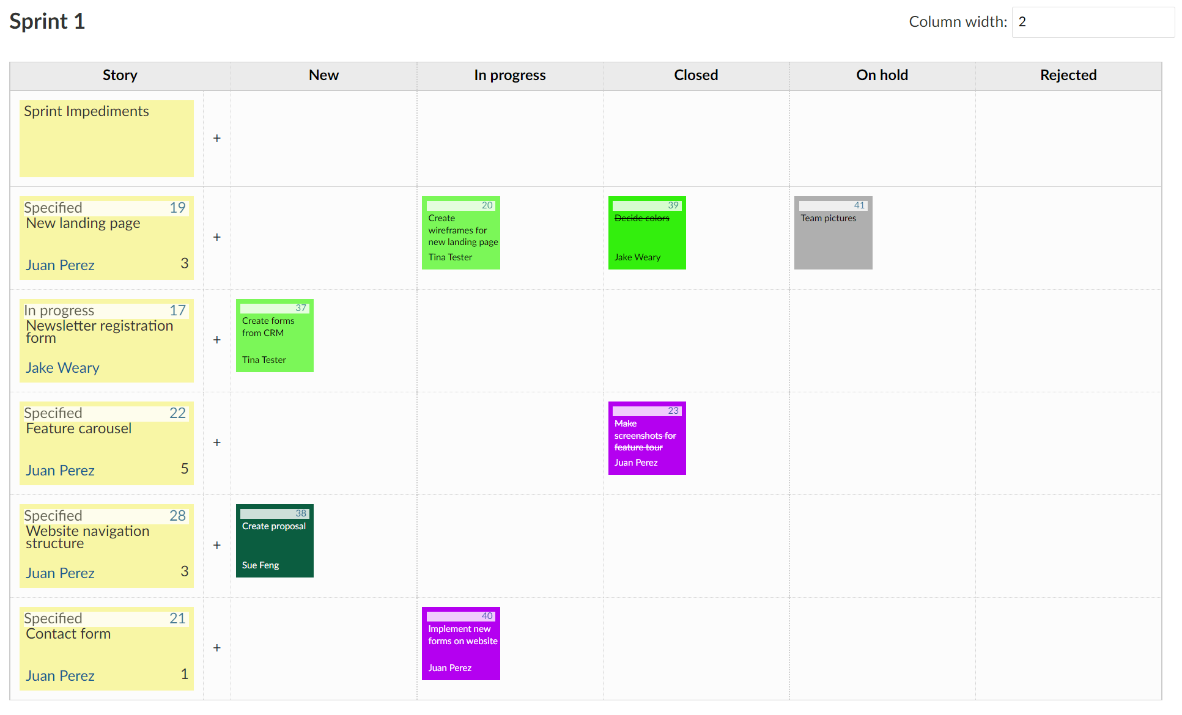Click the + icon for Sprint Impediments row
Viewport: 1182px width, 715px height.
(217, 137)
